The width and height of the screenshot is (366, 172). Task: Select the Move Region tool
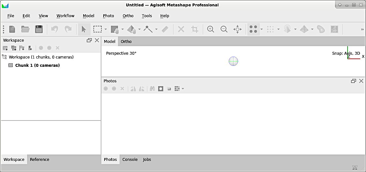coord(115,29)
